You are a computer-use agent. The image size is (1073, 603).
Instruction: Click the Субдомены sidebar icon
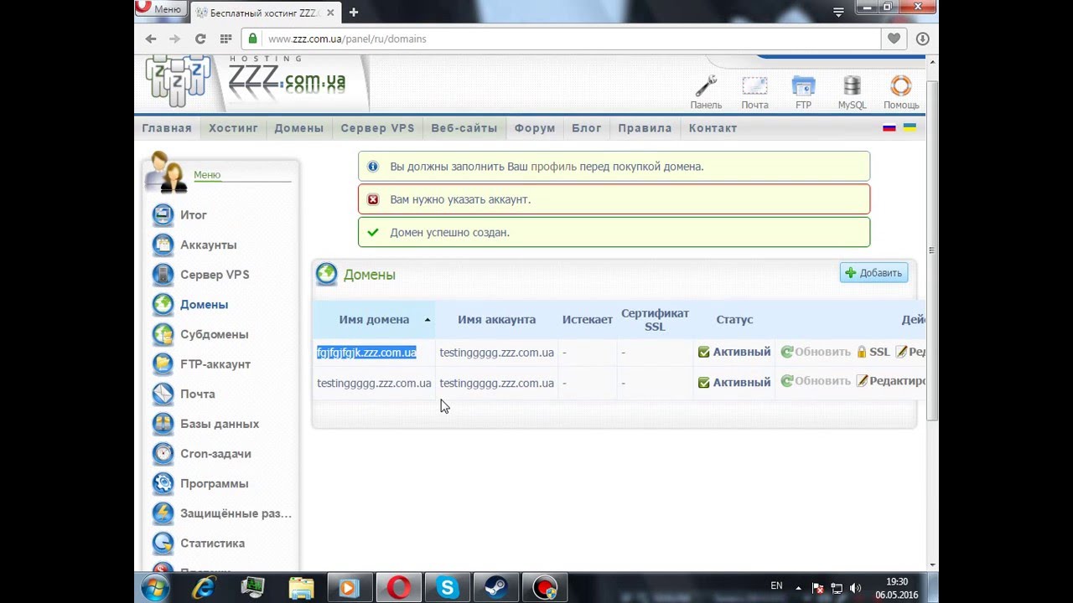pyautogui.click(x=163, y=334)
